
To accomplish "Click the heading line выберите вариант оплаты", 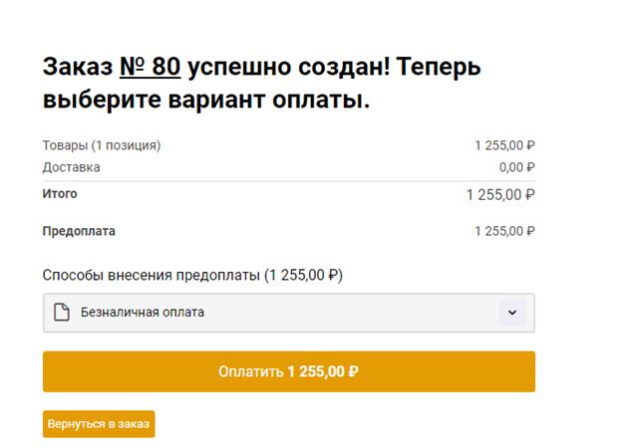I will [206, 100].
